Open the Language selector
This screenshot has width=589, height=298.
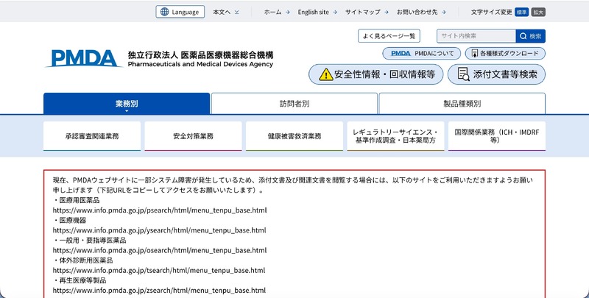[180, 12]
